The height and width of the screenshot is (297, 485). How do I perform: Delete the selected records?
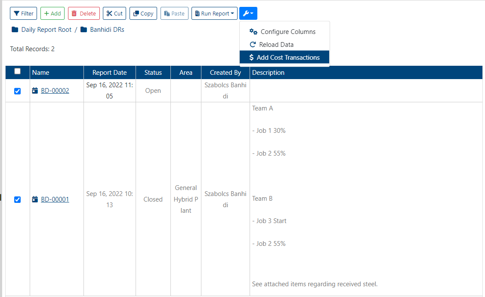tap(84, 13)
